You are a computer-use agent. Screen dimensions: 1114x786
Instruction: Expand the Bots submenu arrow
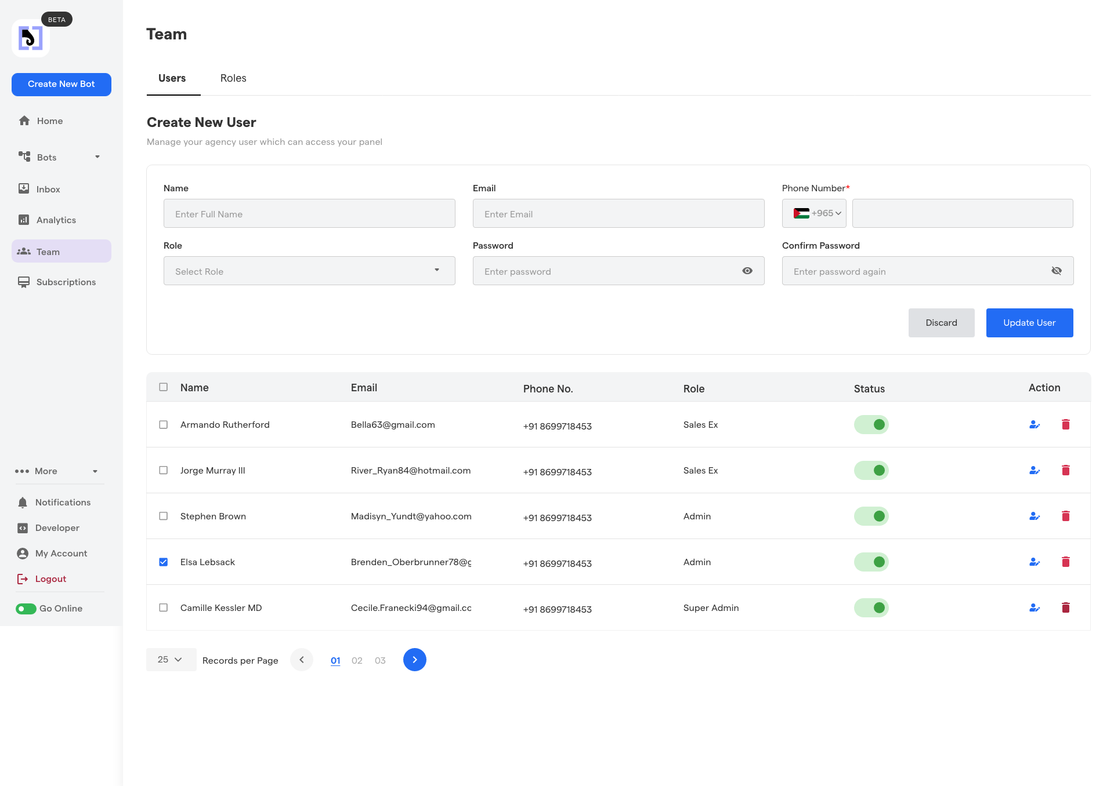coord(97,157)
